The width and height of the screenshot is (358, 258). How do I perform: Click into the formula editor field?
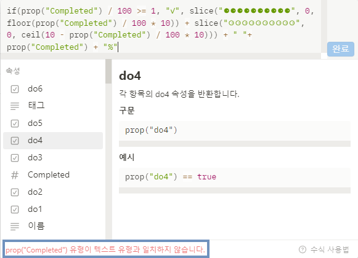click(x=160, y=26)
